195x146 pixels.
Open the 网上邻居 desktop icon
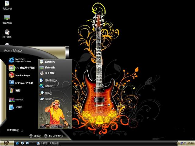coord(7,34)
